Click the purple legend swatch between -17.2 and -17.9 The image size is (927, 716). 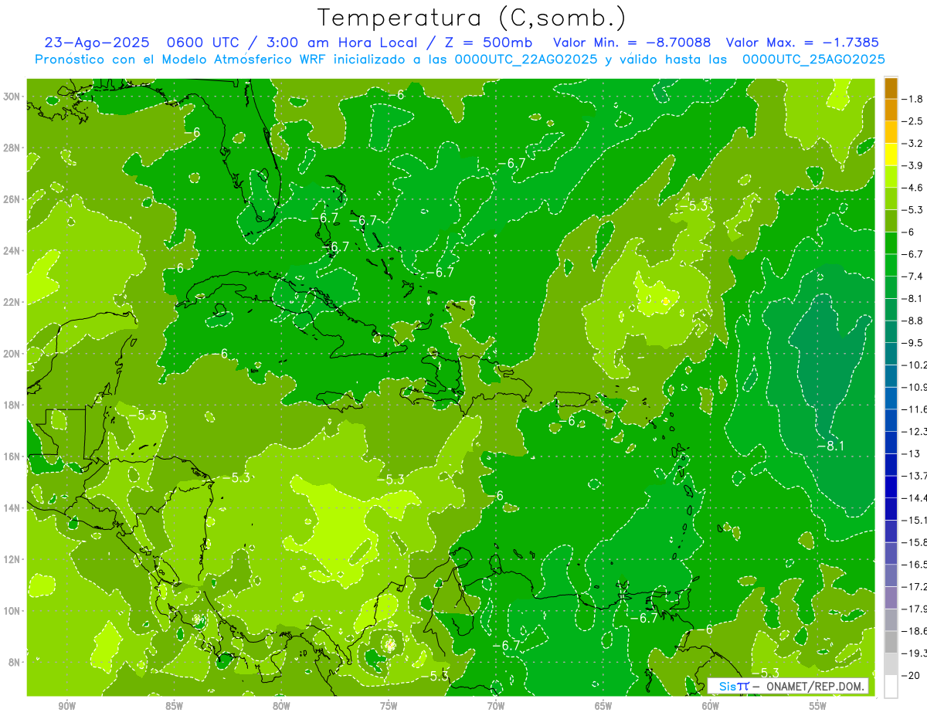pos(891,597)
